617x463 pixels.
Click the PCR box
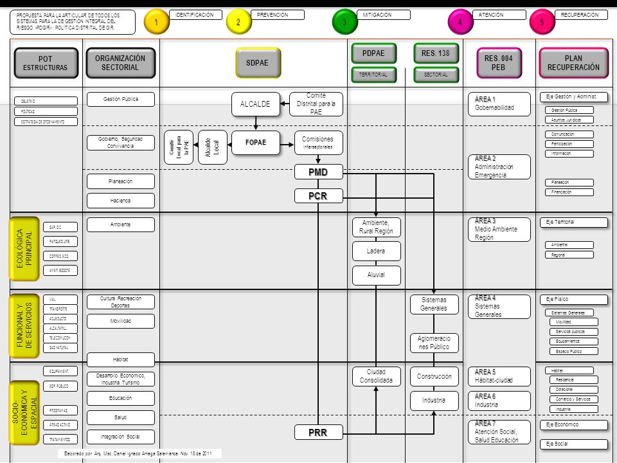[x=318, y=195]
